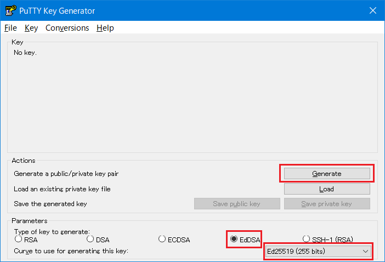Choose the DSA key type option
Viewport: 385px width, 262px height.
(90, 239)
